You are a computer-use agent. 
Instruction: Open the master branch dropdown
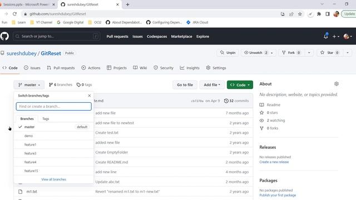pyautogui.click(x=29, y=85)
